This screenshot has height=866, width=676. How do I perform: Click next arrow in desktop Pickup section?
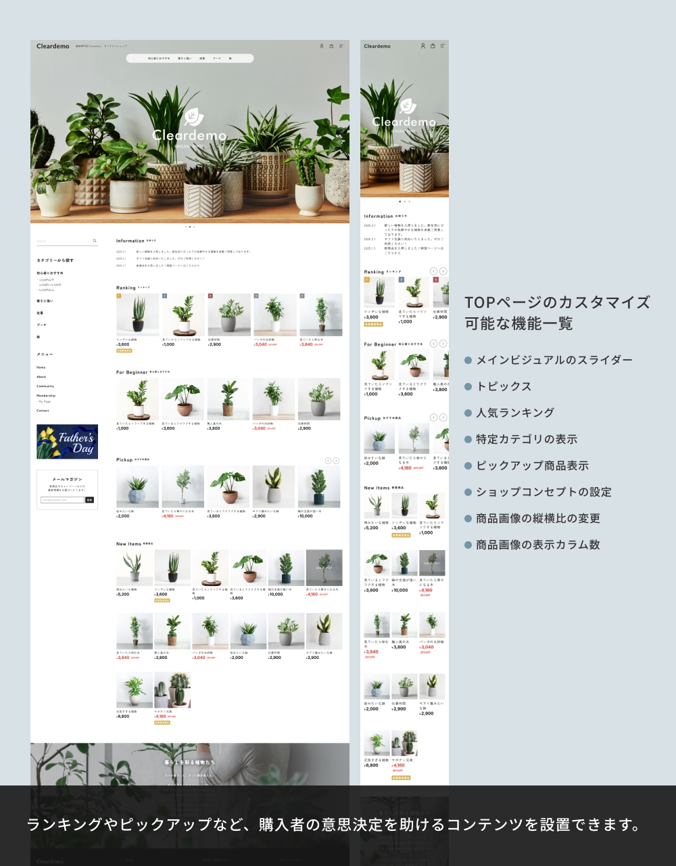(336, 461)
